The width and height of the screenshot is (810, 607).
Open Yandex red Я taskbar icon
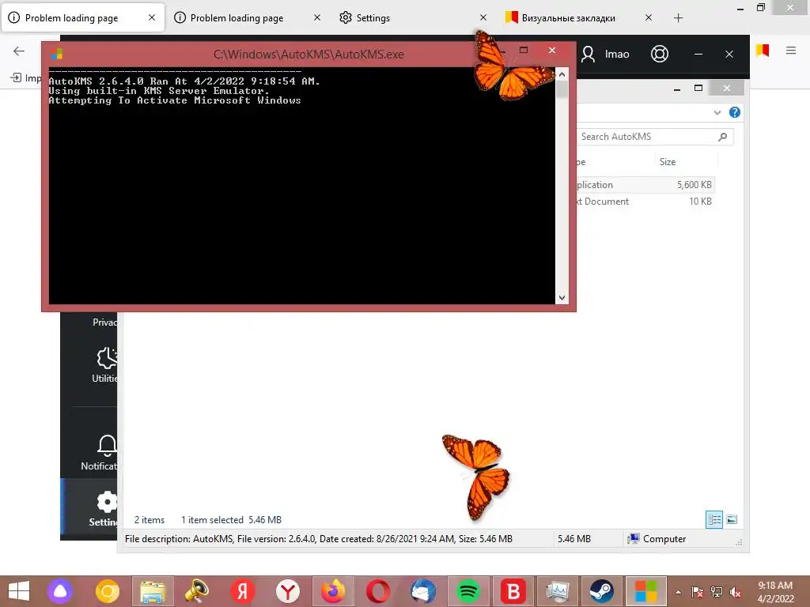tap(243, 591)
